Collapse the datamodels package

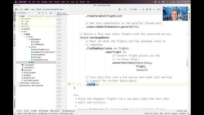coord(27,39)
